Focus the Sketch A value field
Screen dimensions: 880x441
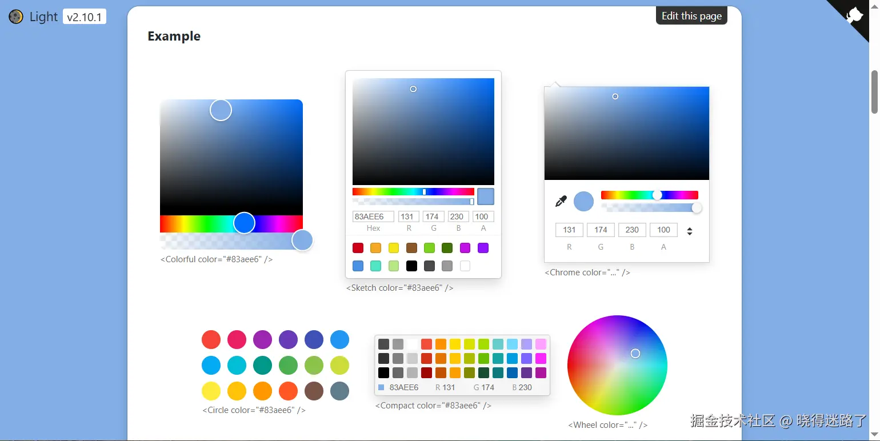click(x=483, y=217)
